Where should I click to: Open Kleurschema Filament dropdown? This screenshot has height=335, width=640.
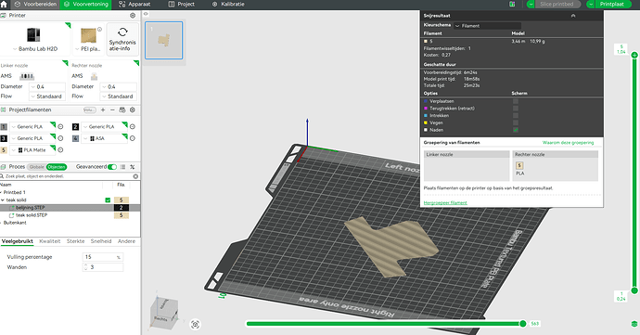pyautogui.click(x=487, y=25)
